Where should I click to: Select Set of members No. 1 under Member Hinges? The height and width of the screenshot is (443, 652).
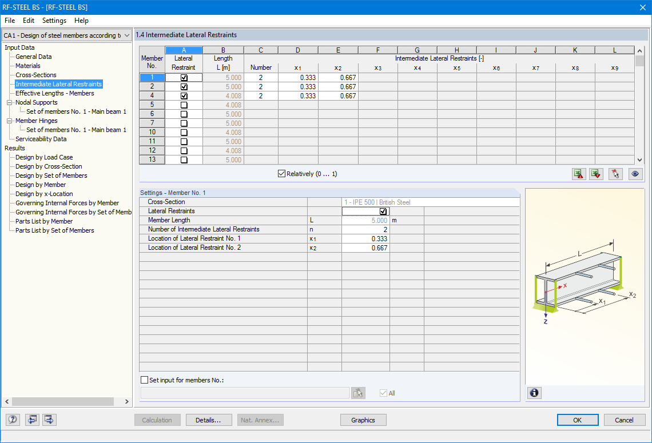[76, 130]
